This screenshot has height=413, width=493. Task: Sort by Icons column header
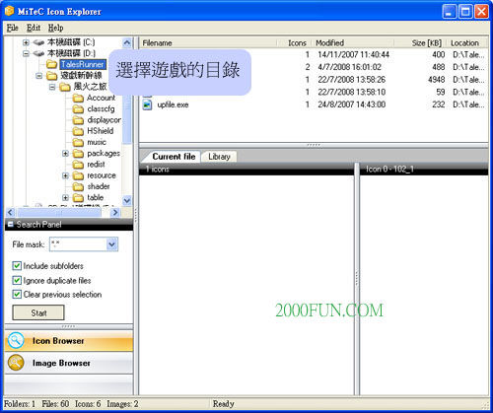click(295, 43)
